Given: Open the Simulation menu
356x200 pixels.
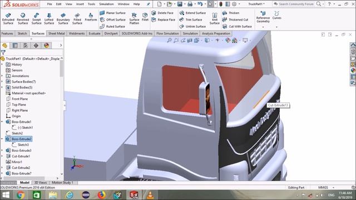Looking at the screenshot, I should (x=106, y=4).
